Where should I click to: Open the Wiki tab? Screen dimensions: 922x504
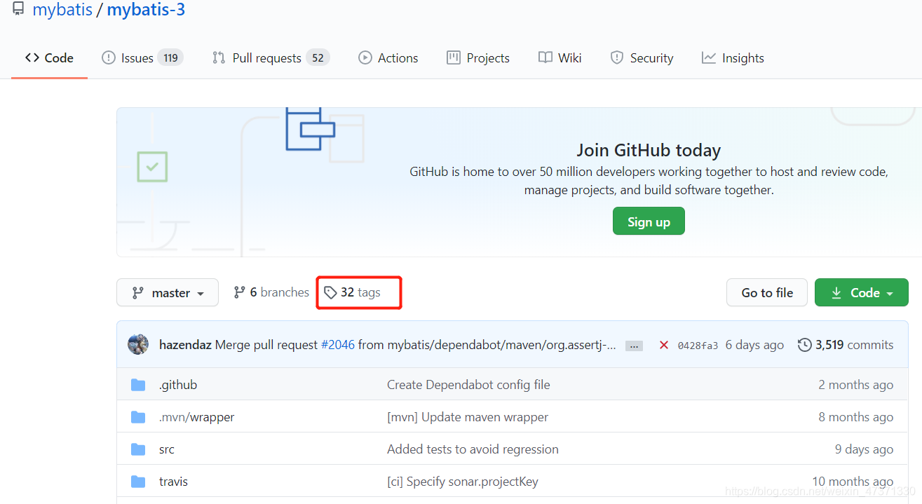pyautogui.click(x=560, y=58)
